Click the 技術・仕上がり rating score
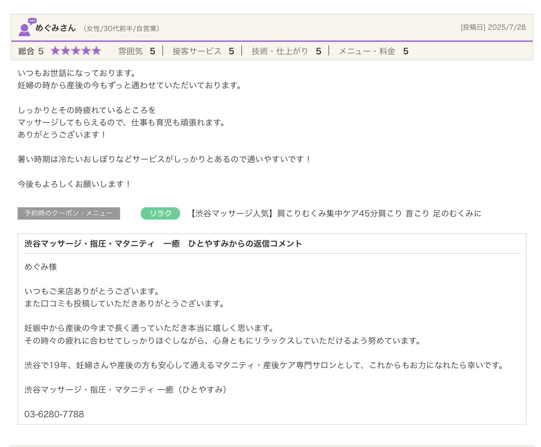Screen dimensions: 541x447 pos(319,51)
